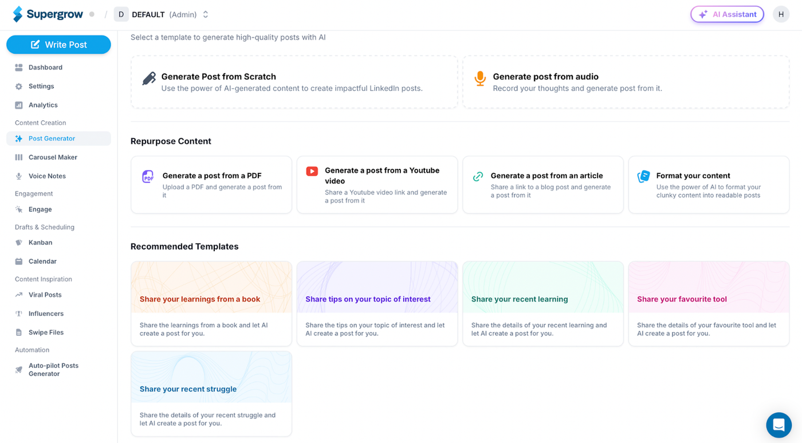This screenshot has width=802, height=443.
Task: Click the Kanban icon in sidebar
Action: (x=19, y=243)
